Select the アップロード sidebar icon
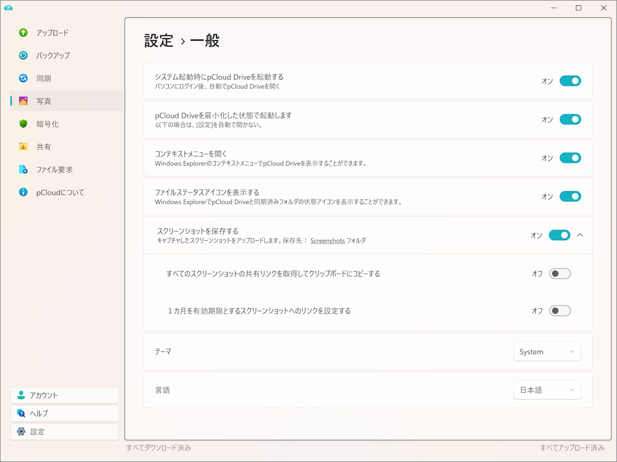This screenshot has height=462, width=617. (23, 32)
